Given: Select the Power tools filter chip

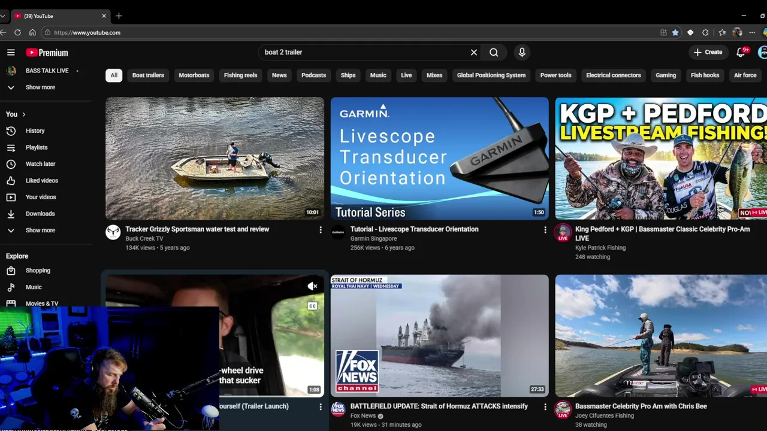Looking at the screenshot, I should coord(556,75).
